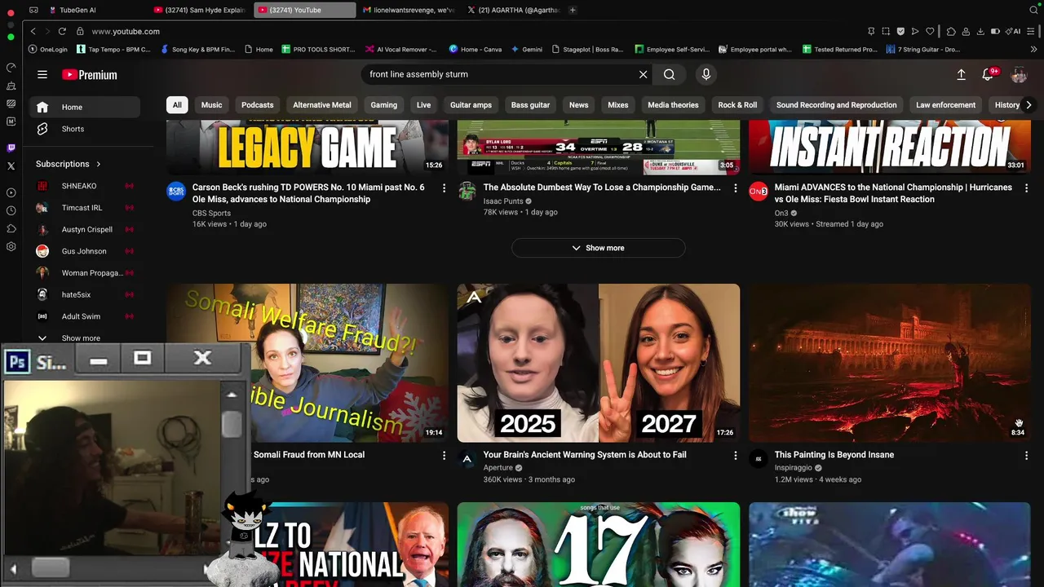Open red painting video thumbnail
This screenshot has width=1044, height=587.
(890, 363)
